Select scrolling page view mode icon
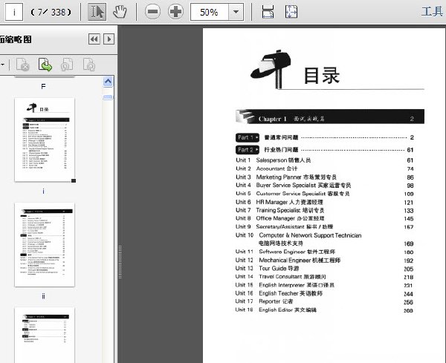The width and height of the screenshot is (446, 363). (x=268, y=12)
